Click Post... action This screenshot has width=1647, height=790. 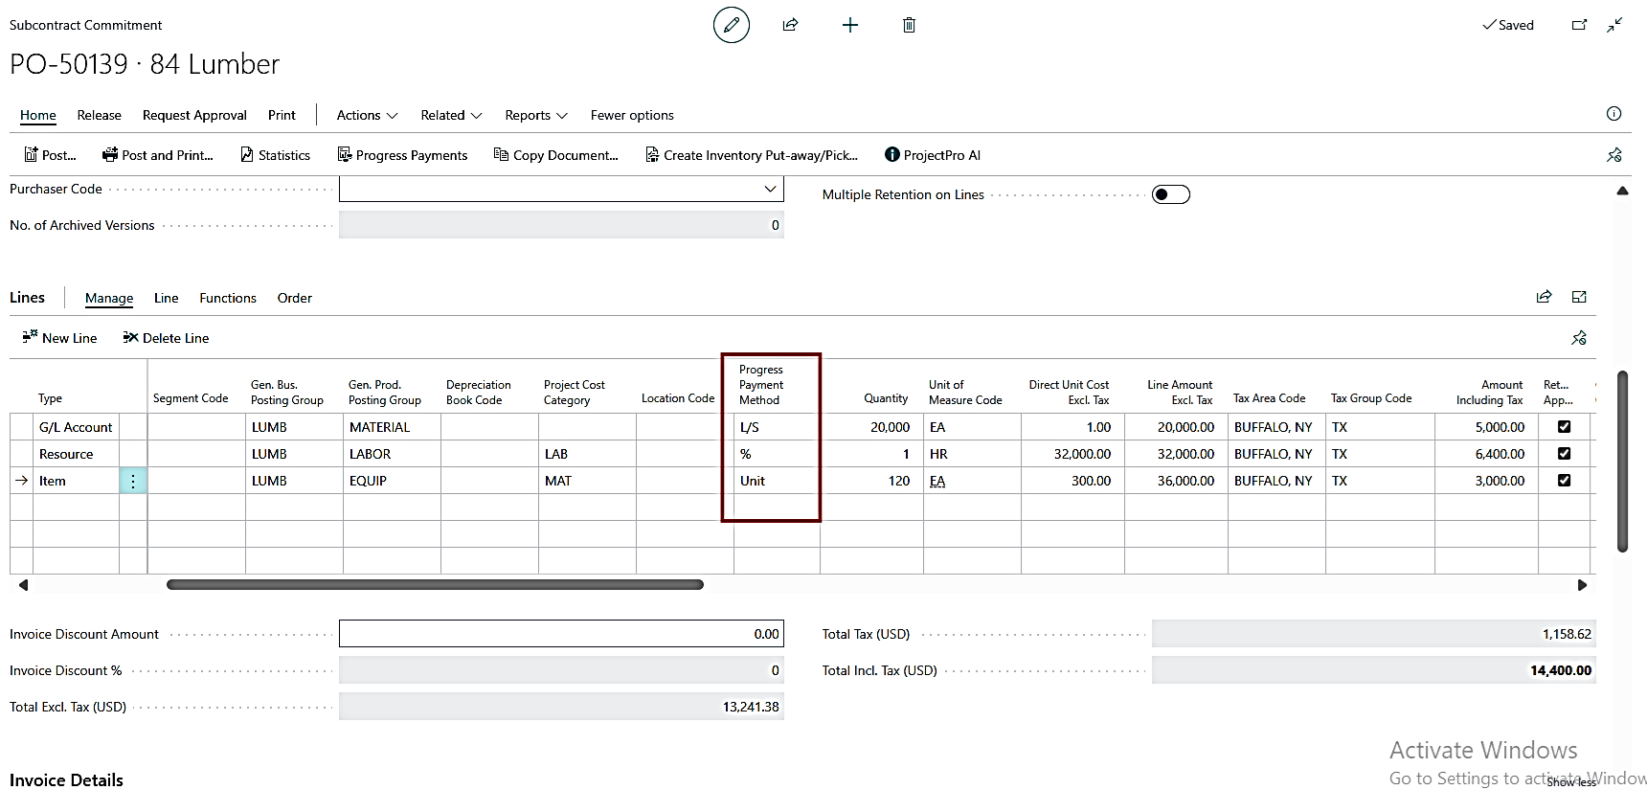coord(50,155)
